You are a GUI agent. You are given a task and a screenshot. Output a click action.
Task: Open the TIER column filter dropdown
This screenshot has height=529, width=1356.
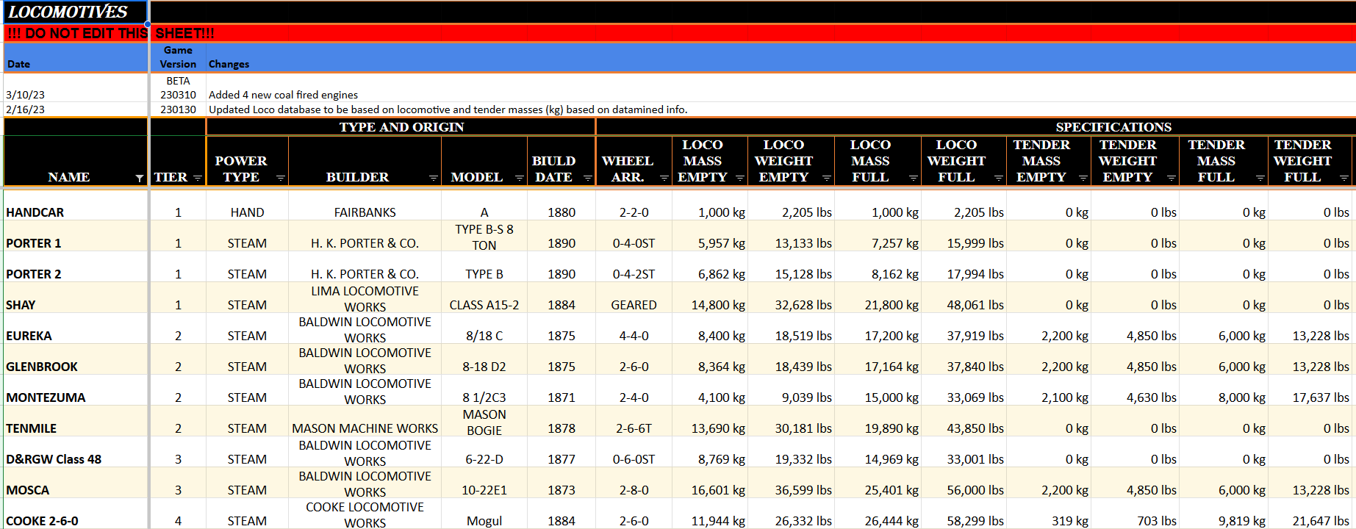pos(197,179)
